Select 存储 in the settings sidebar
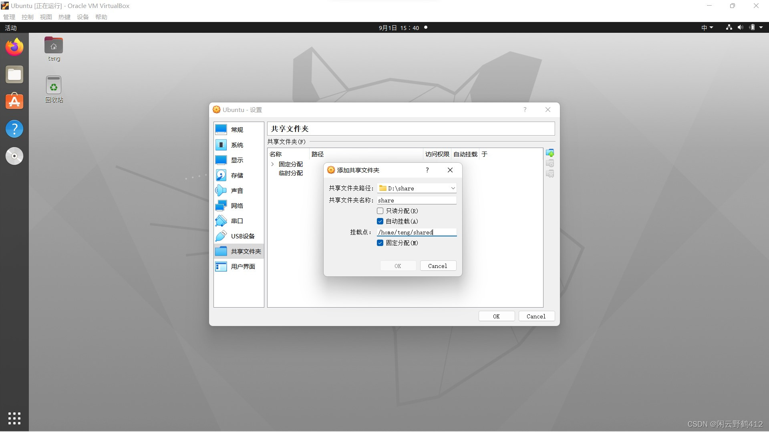 click(239, 175)
